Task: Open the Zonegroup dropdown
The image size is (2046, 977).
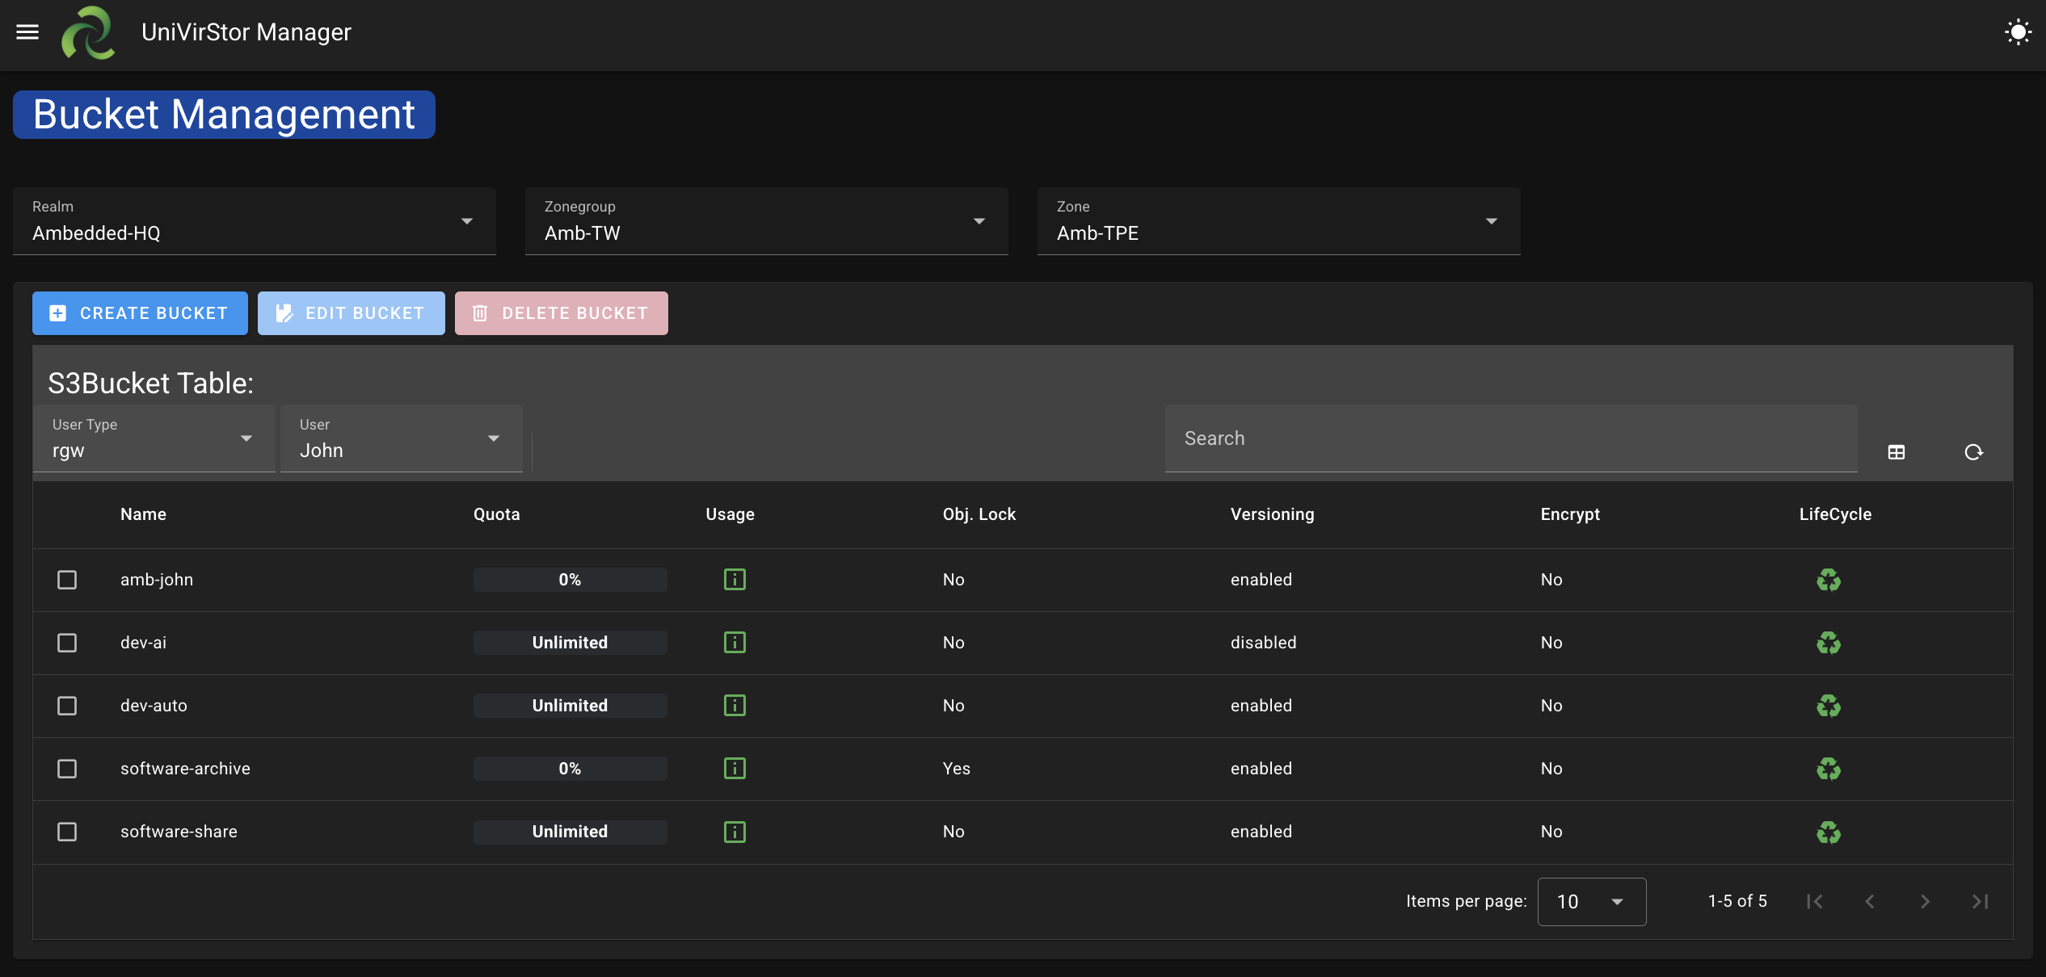Action: 767,221
